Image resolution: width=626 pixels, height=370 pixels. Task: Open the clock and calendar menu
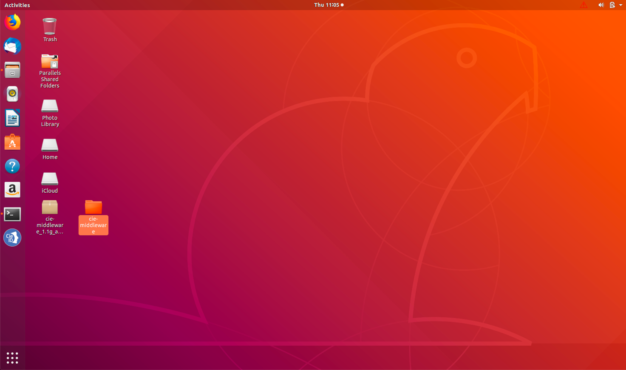[329, 5]
